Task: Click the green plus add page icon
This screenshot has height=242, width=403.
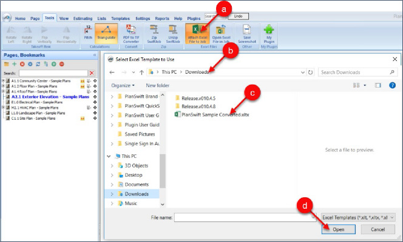Action: pyautogui.click(x=15, y=64)
